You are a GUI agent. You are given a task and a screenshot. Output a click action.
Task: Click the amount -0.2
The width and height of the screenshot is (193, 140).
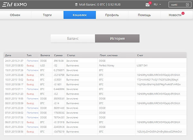pyautogui.click(x=56, y=94)
